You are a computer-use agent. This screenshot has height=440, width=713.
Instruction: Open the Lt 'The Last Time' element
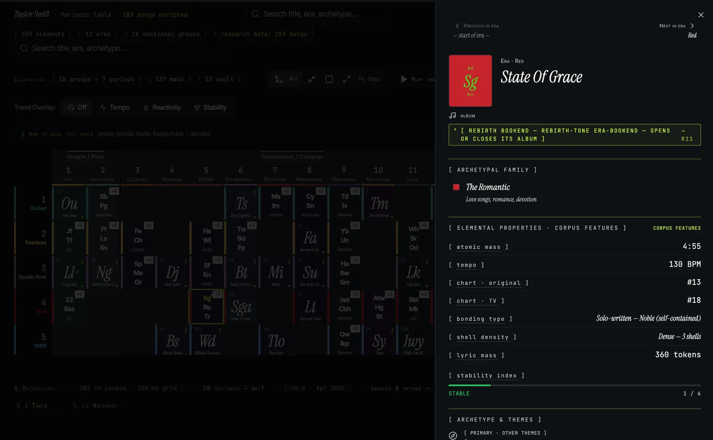coord(310,307)
